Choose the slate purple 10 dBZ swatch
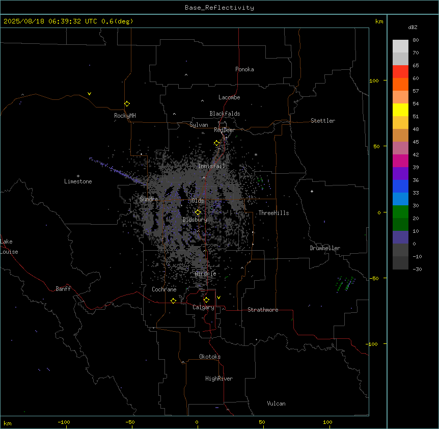This screenshot has width=439, height=429. pyautogui.click(x=400, y=237)
